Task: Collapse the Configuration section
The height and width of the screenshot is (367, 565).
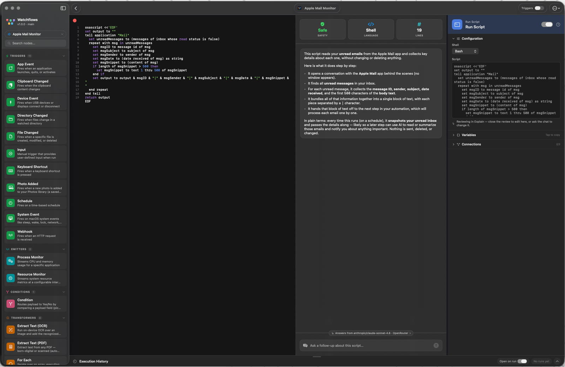Action: point(453,38)
